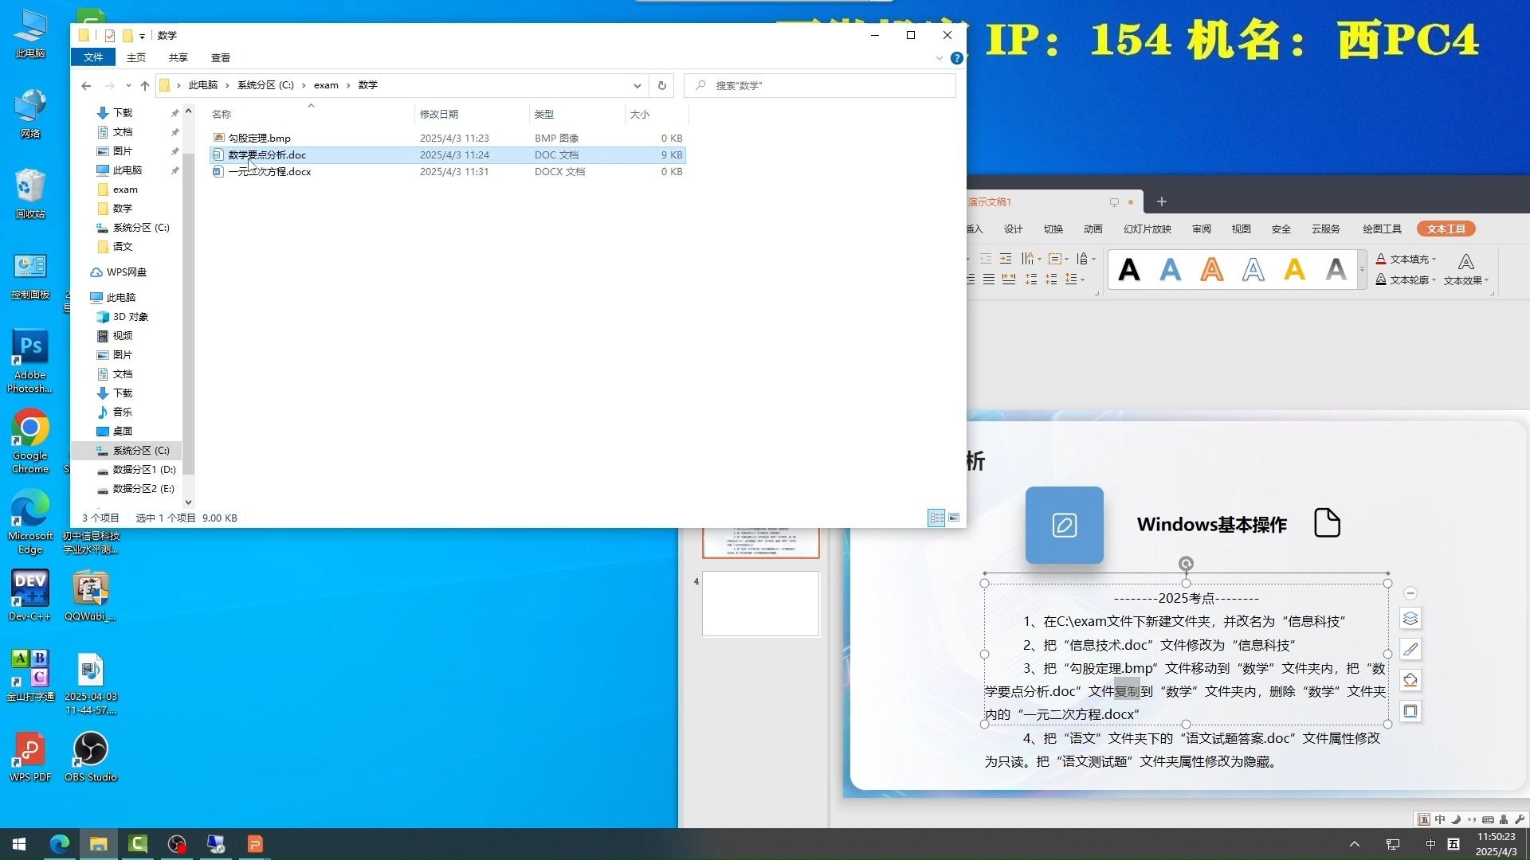Screen dimensions: 1530x860
Task: Open WPS网盘 in navigation pane
Action: pyautogui.click(x=118, y=272)
